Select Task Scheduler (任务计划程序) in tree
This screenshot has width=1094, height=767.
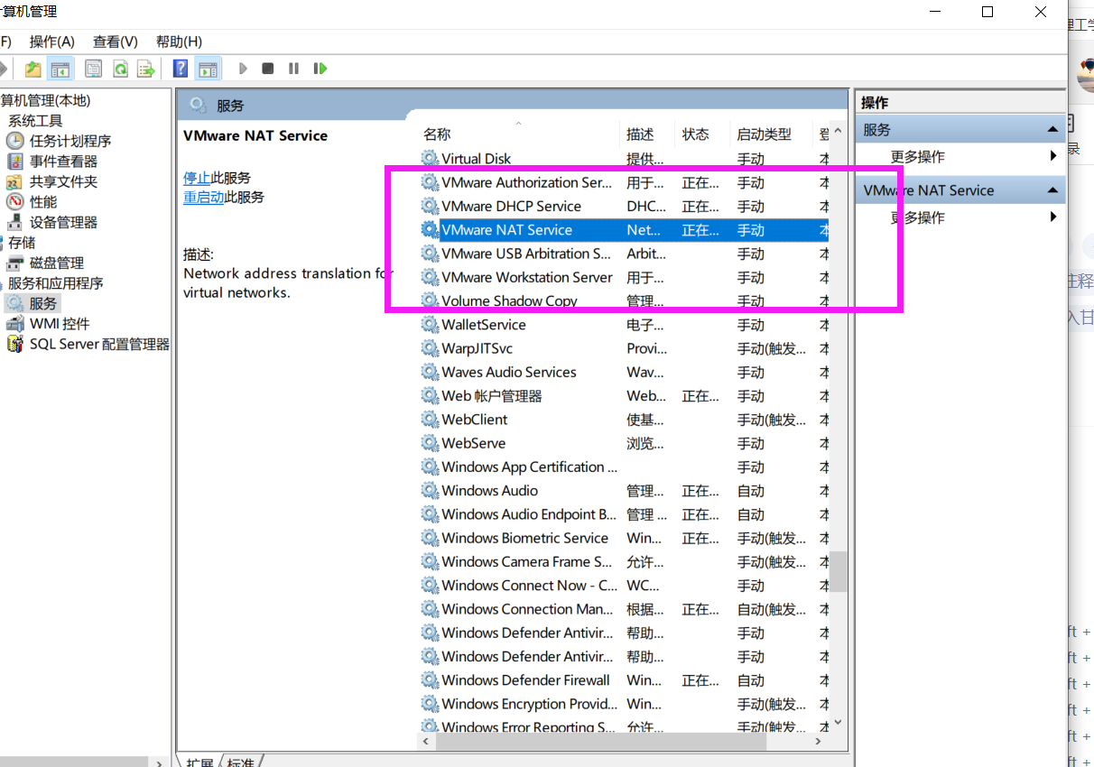click(70, 141)
